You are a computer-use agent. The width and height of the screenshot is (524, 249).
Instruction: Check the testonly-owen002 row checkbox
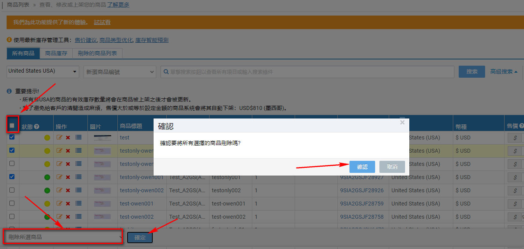pos(12,190)
